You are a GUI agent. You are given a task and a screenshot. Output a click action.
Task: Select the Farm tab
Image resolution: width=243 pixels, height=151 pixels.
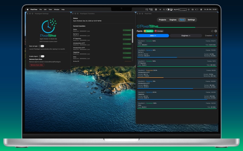[182, 20]
